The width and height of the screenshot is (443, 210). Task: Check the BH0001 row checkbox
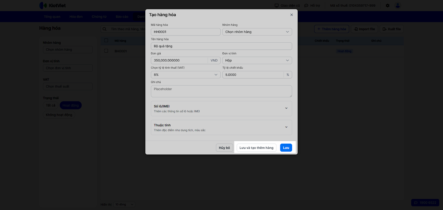106,51
